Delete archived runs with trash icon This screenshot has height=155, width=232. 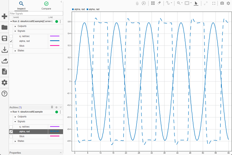tap(52, 107)
